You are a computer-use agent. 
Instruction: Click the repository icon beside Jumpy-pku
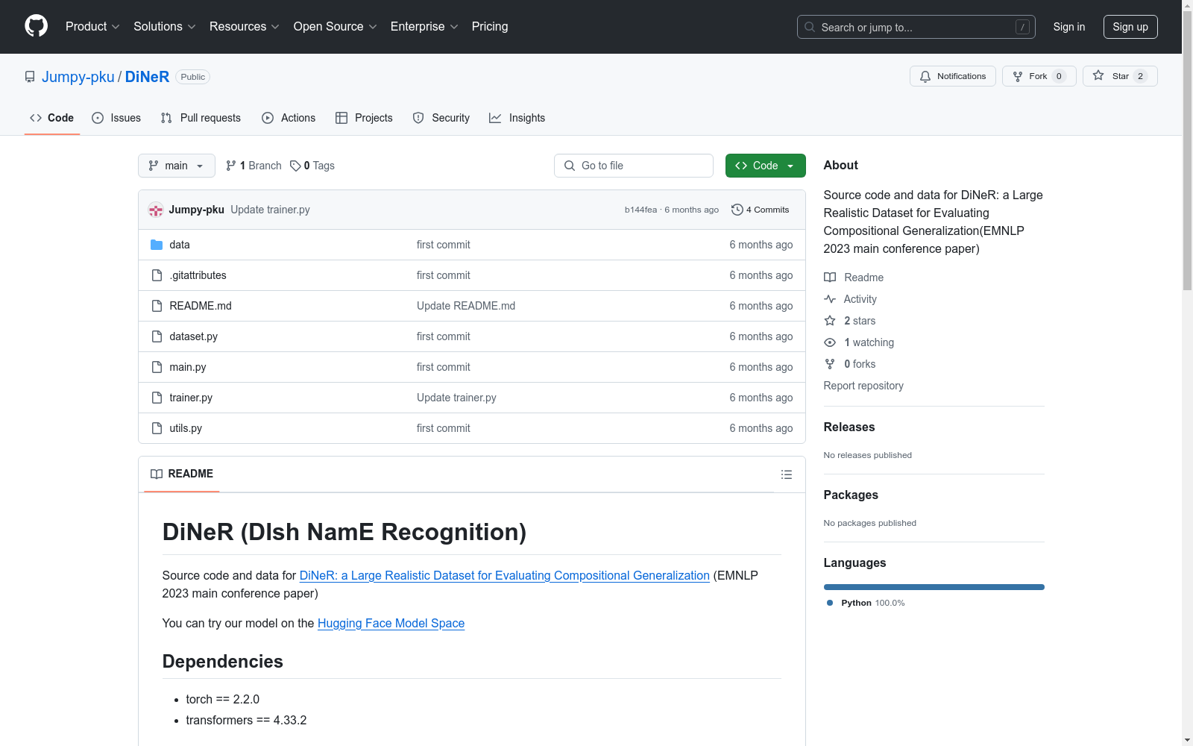30,77
